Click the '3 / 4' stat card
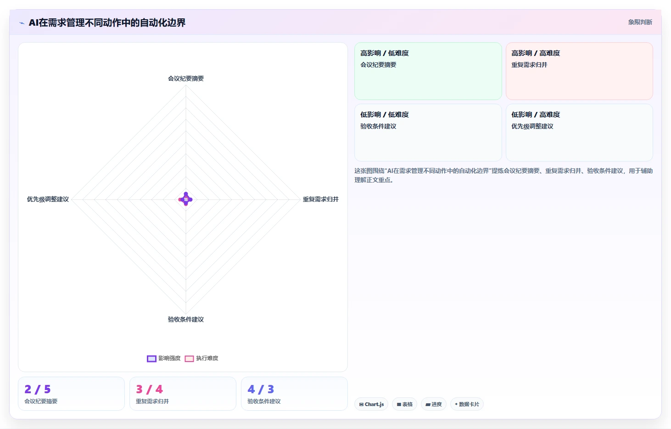Screen dimensions: 671x429 [183, 394]
